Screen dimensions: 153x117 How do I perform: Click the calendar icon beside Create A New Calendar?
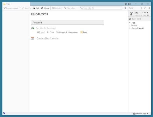coord(33,38)
